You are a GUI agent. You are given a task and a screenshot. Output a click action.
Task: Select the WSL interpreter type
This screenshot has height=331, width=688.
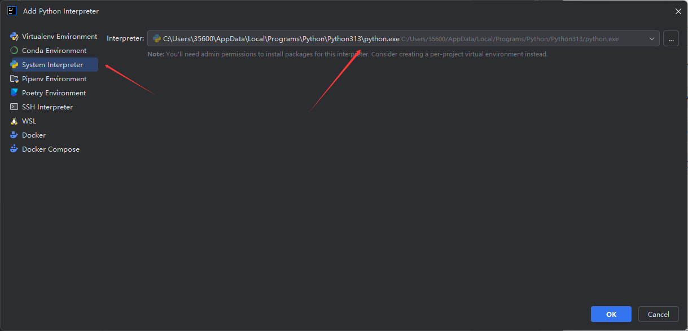coord(54,121)
